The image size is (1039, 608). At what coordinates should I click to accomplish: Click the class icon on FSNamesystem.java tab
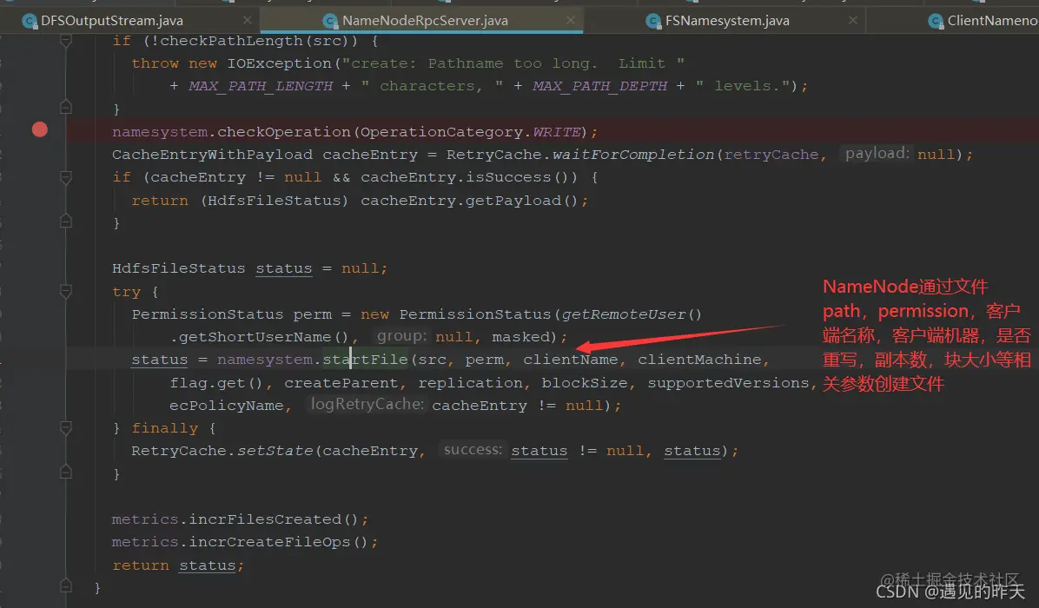(x=653, y=21)
